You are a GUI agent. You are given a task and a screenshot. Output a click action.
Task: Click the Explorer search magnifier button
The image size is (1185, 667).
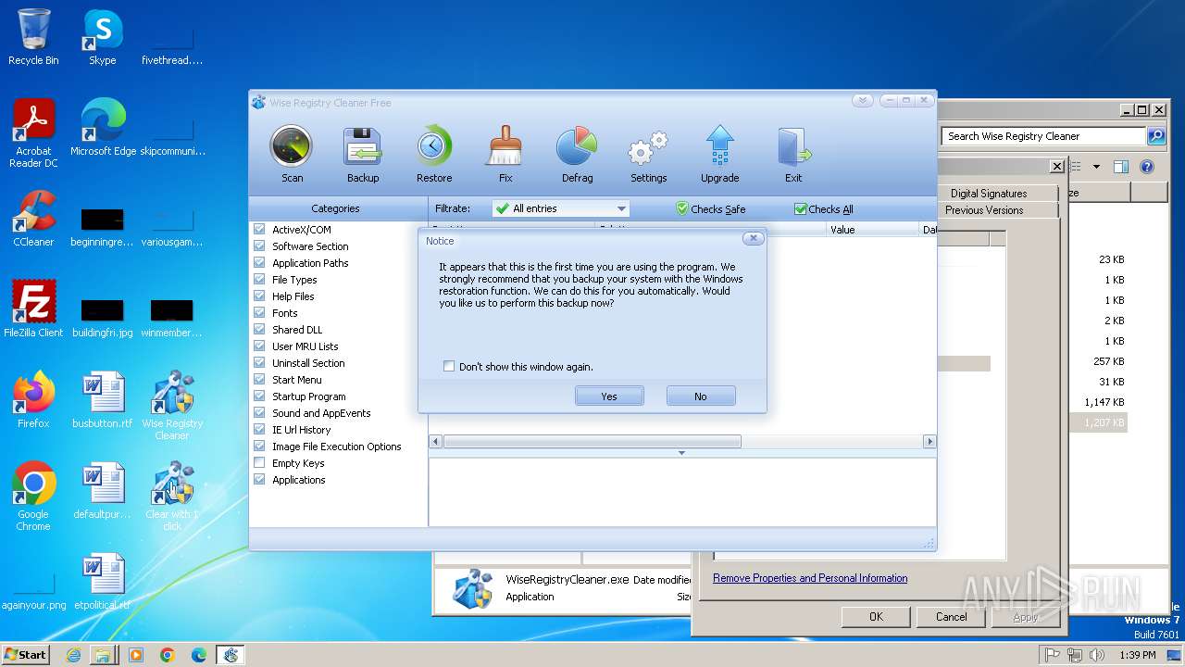tap(1156, 136)
